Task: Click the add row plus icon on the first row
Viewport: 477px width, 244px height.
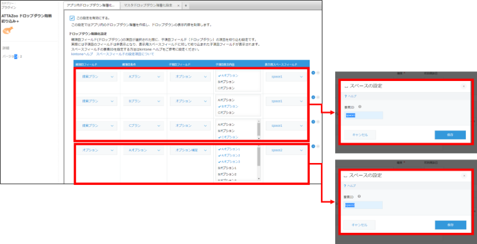Action: [313, 73]
